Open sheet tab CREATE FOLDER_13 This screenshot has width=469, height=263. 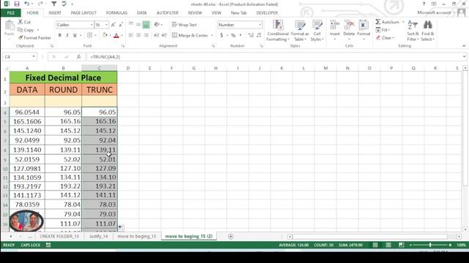(x=59, y=236)
